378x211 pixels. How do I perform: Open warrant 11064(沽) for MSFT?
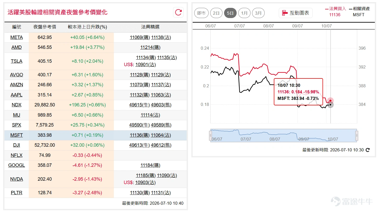pos(161,135)
